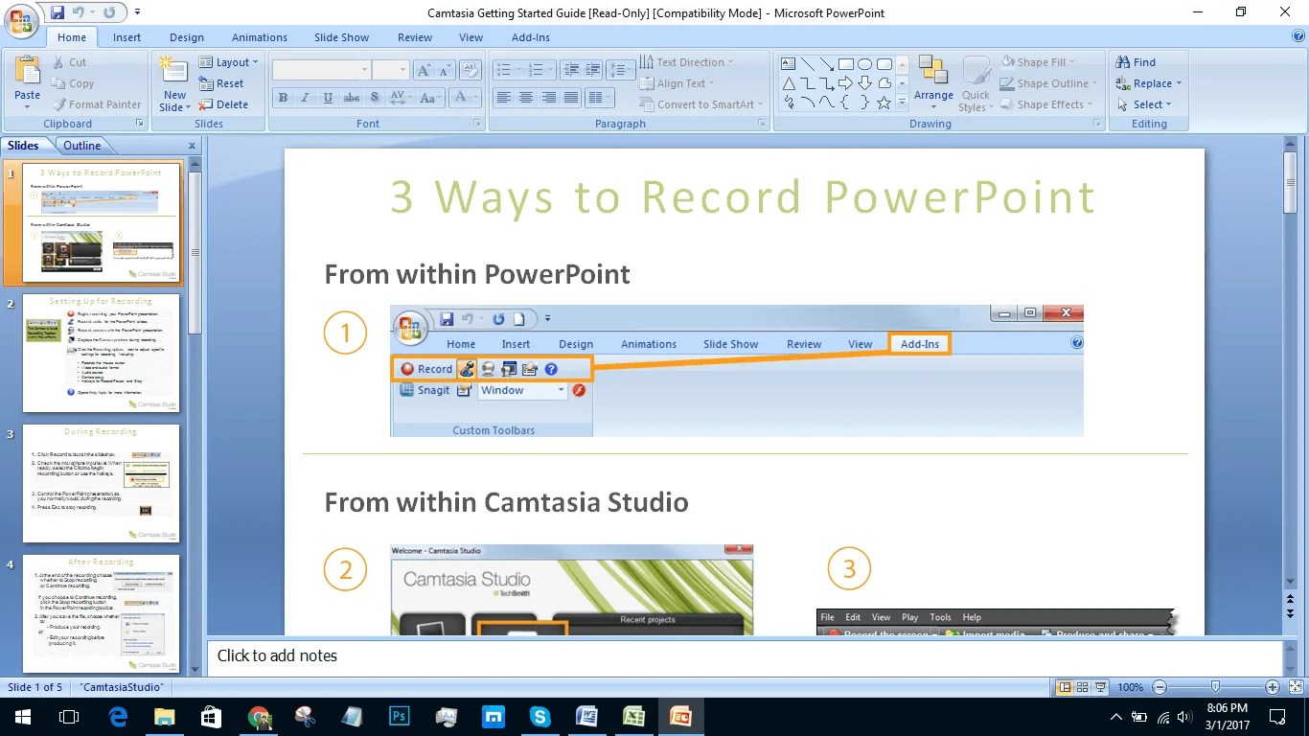Select slide 3 thumbnail in the panel
The width and height of the screenshot is (1309, 736).
coord(101,484)
